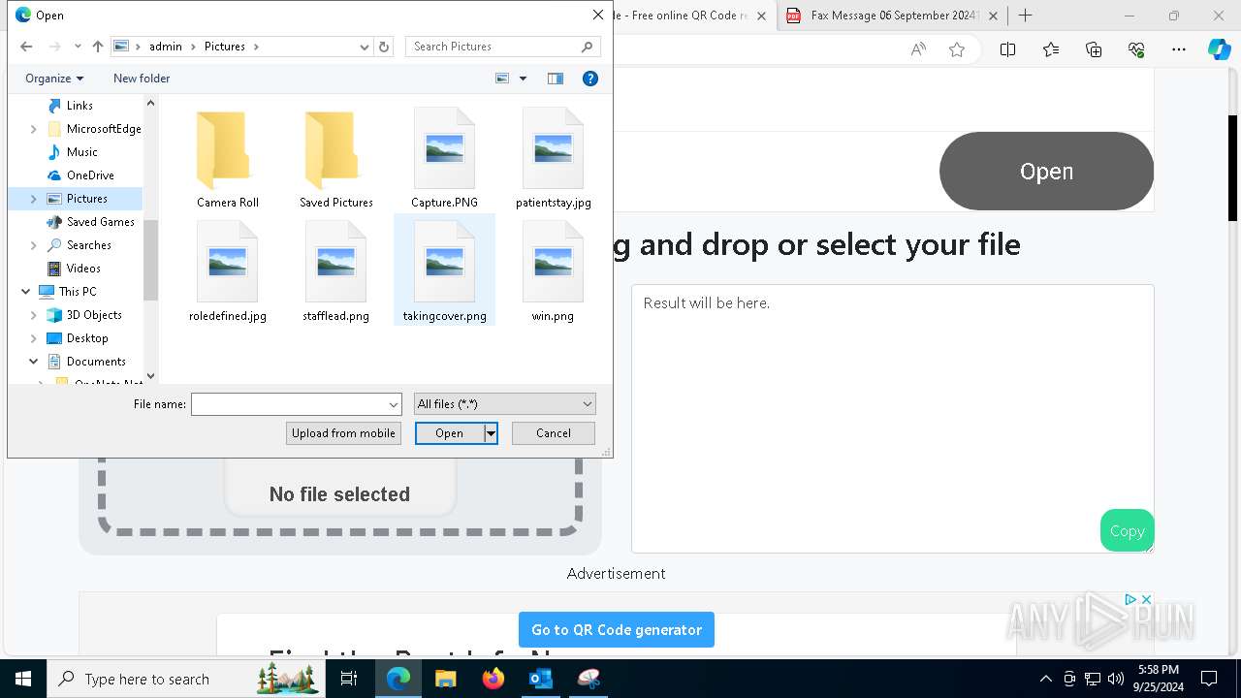
Task: Click the result text area
Action: (x=892, y=419)
